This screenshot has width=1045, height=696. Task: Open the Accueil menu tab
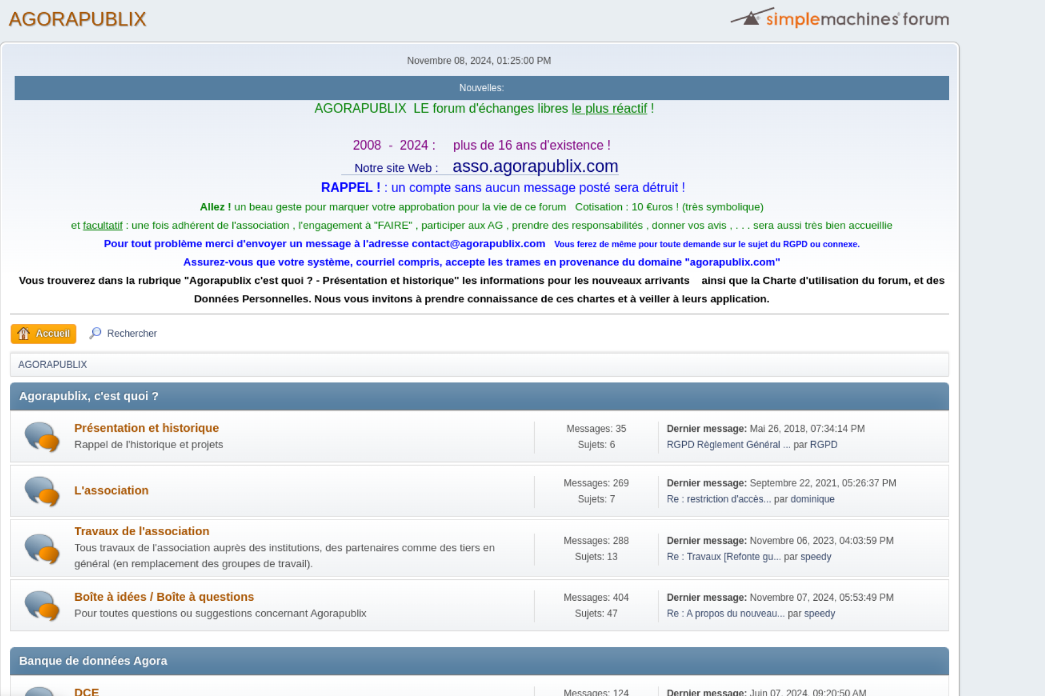point(44,333)
